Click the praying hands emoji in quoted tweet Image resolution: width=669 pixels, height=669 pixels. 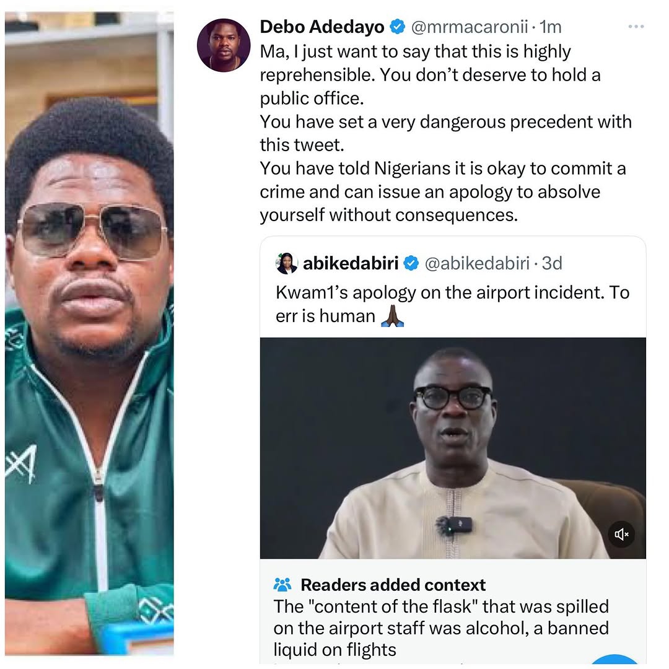[392, 316]
